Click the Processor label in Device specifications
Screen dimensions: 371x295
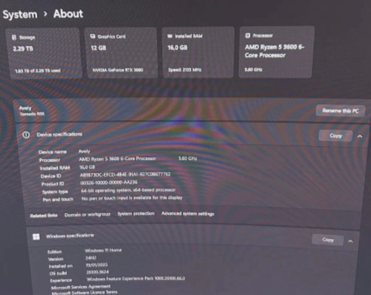click(50, 160)
